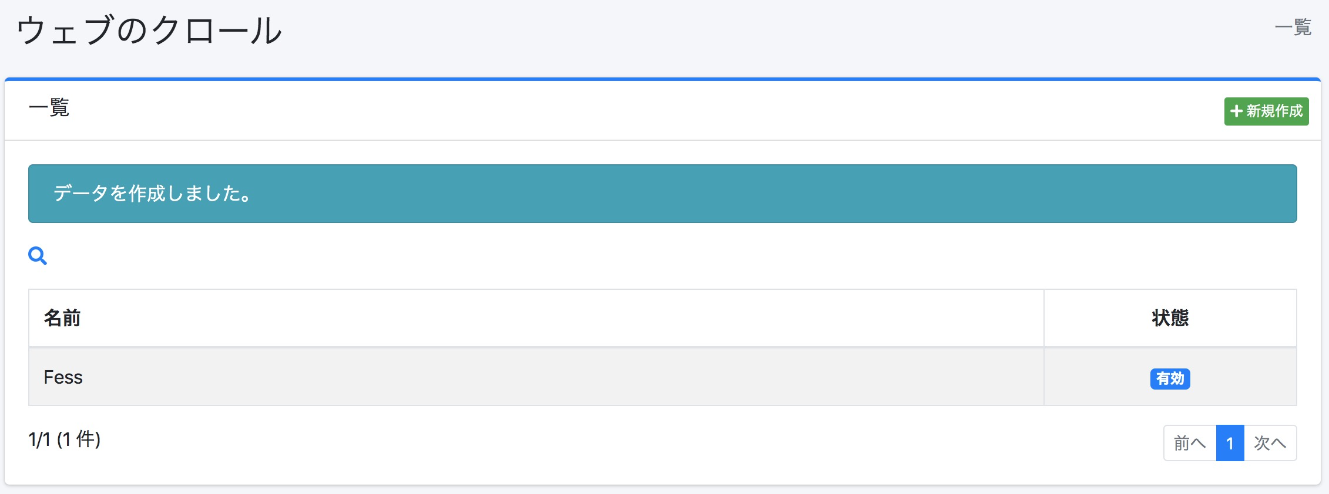Click the 名前 column header
Image resolution: width=1329 pixels, height=494 pixels.
point(62,318)
